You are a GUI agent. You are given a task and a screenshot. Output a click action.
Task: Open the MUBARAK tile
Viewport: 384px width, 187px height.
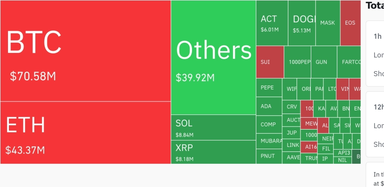(x=269, y=141)
